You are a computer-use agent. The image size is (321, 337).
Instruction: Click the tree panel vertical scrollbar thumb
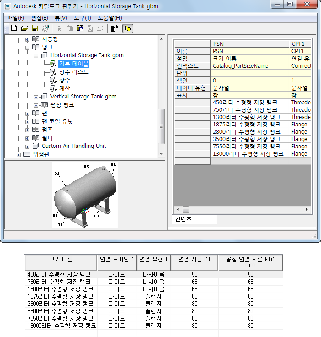161,126
